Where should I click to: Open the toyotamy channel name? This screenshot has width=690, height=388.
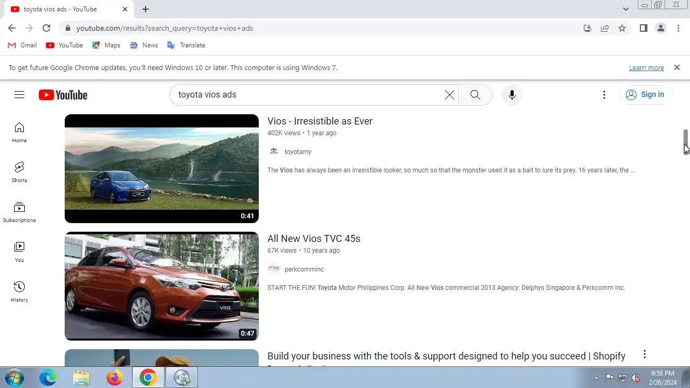(298, 152)
